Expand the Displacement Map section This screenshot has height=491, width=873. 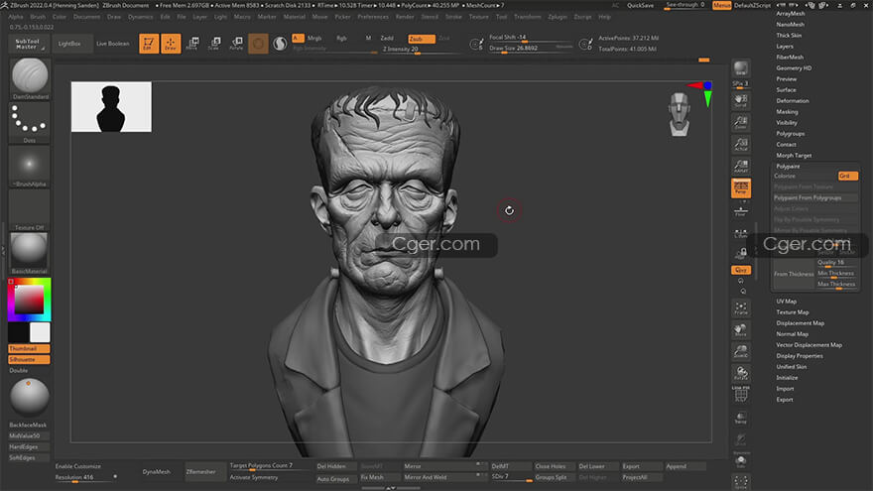(800, 323)
